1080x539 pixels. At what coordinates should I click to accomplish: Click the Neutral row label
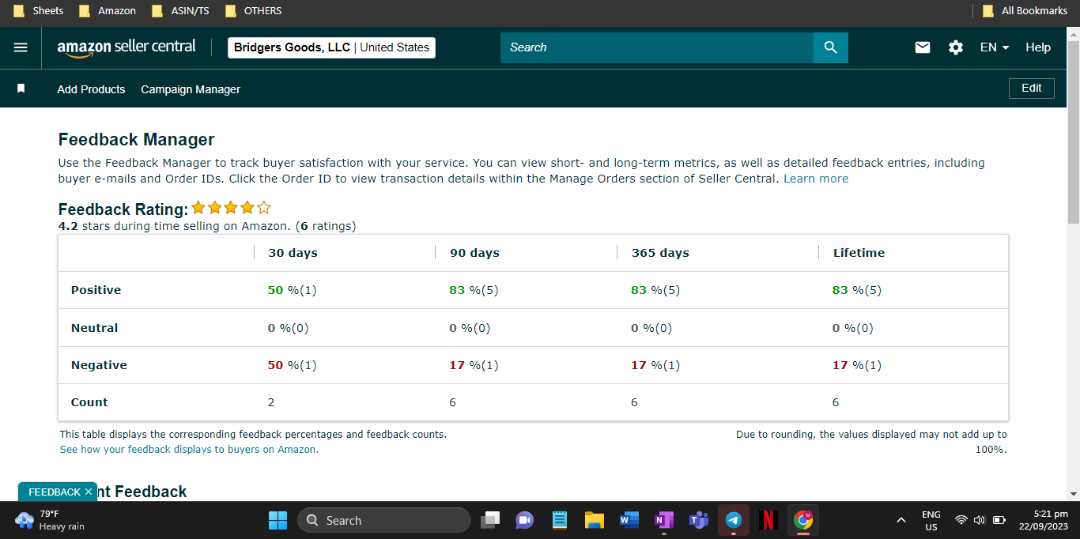click(x=94, y=328)
